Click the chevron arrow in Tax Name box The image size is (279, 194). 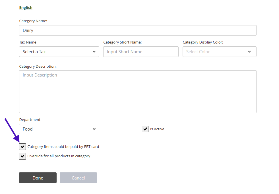(94, 52)
